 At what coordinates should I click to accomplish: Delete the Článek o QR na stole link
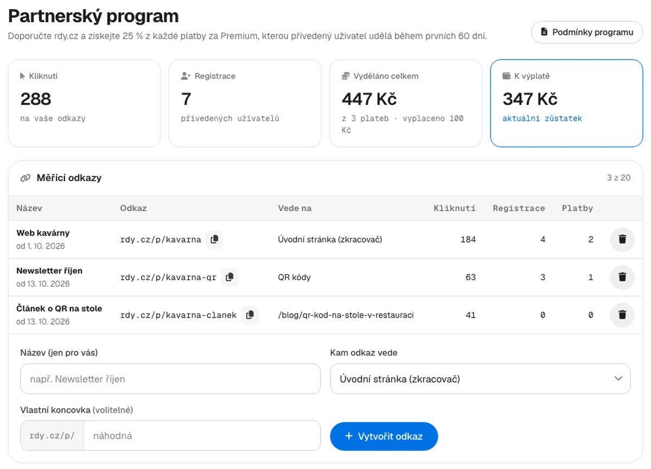coord(622,315)
